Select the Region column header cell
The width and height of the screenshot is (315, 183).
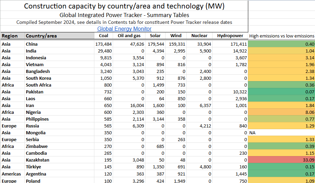(10, 36)
